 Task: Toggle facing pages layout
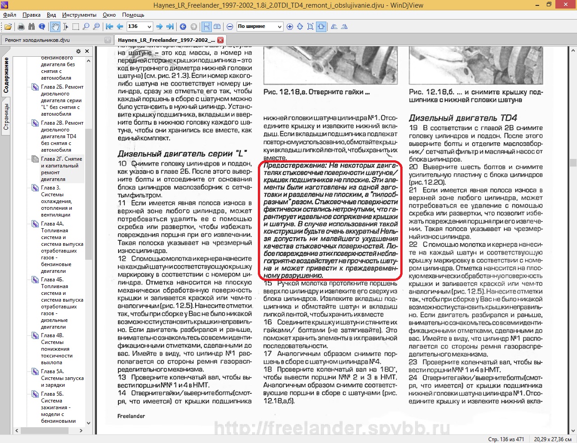click(217, 27)
